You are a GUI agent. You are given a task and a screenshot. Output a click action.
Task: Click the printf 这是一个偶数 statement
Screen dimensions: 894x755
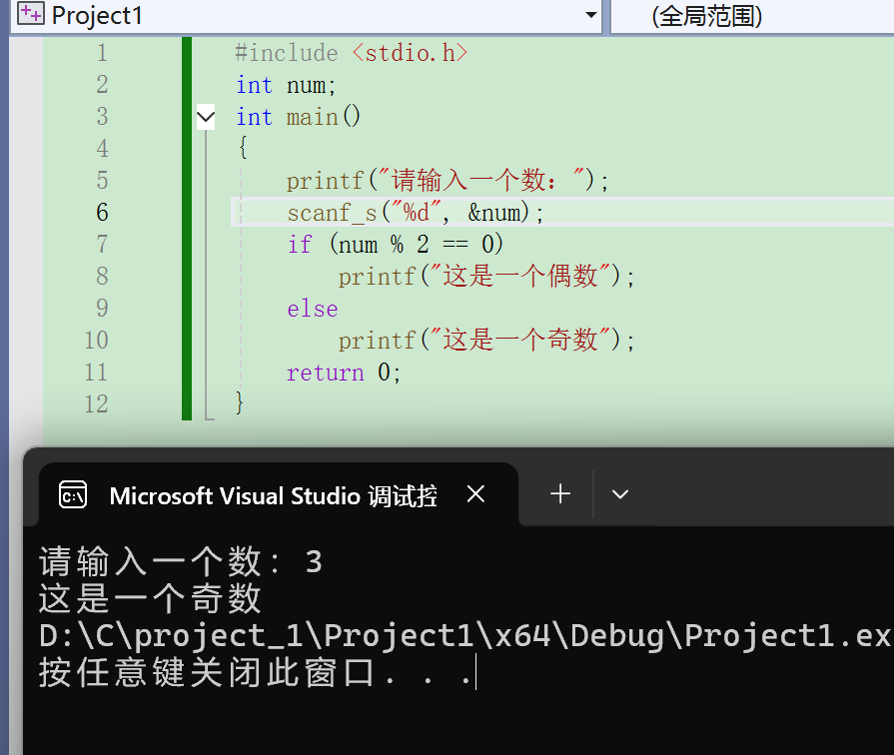[485, 277]
